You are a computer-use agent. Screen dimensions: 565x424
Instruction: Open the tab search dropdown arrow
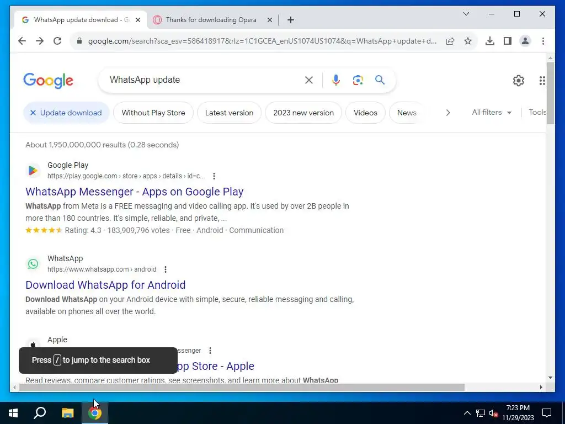[x=466, y=14]
